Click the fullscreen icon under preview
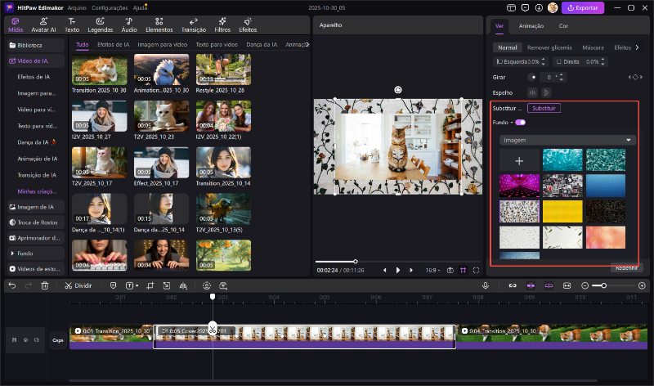 (x=476, y=271)
